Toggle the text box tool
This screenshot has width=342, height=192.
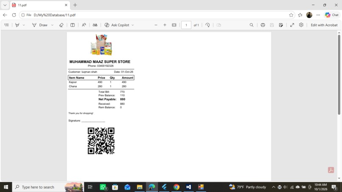tap(73, 25)
